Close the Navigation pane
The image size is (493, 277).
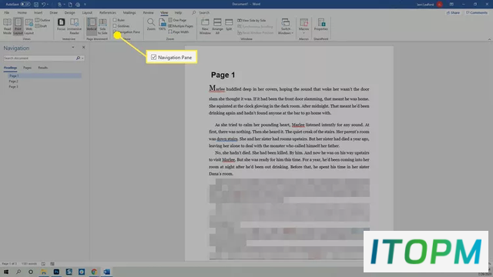[x=84, y=48]
